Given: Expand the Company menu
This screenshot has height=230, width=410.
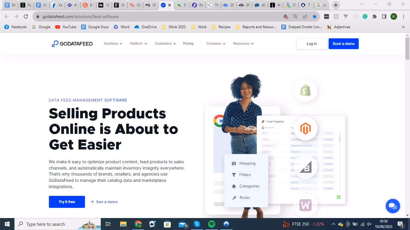Looking at the screenshot, I should coord(216,44).
